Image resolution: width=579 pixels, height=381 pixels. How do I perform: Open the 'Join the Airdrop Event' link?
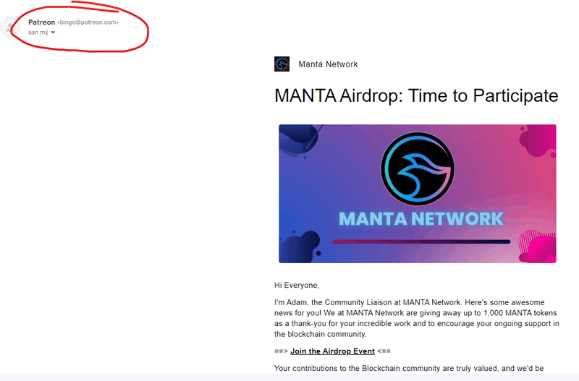[332, 351]
